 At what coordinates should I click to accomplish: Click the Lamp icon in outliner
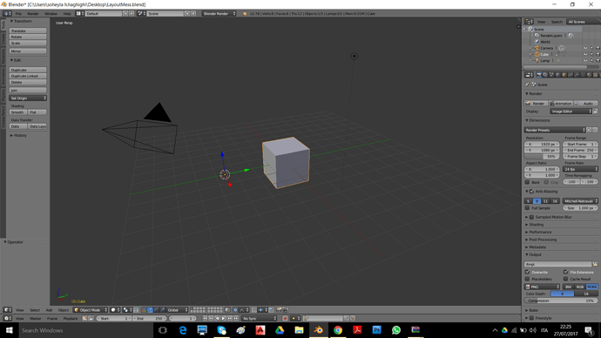[537, 61]
